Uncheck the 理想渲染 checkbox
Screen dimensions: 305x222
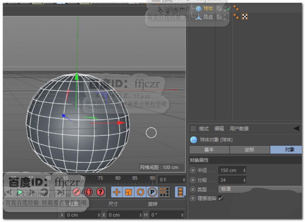coord(221,198)
